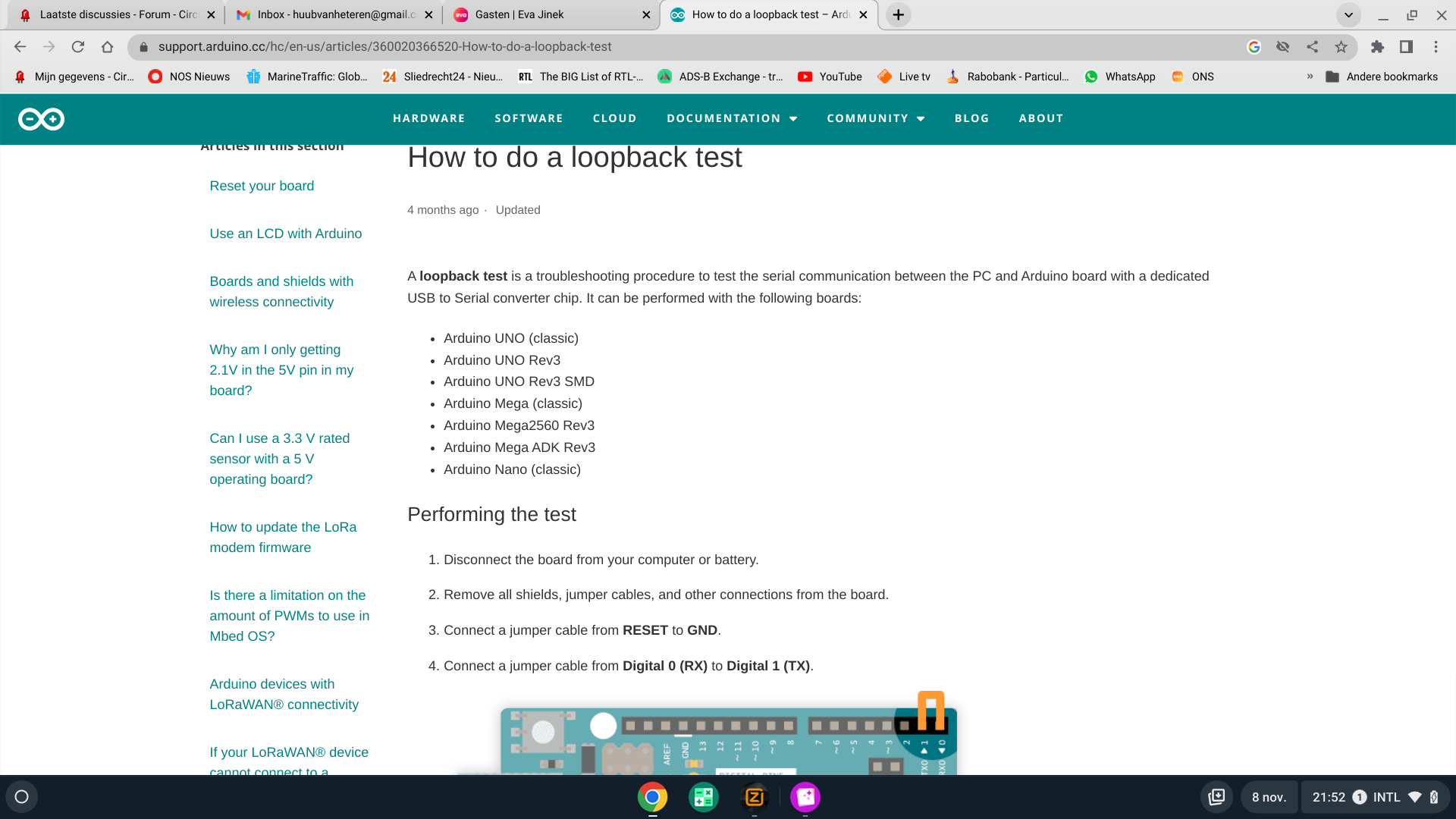This screenshot has width=1456, height=819.
Task: Open SOFTWARE in the site menu
Action: [x=529, y=118]
